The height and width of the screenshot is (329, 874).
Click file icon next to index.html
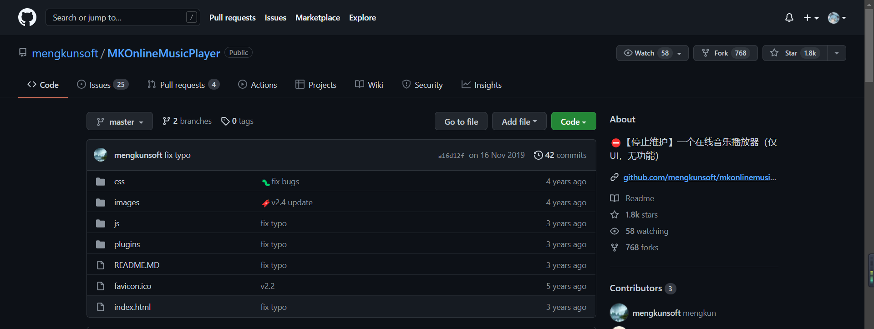tap(101, 307)
